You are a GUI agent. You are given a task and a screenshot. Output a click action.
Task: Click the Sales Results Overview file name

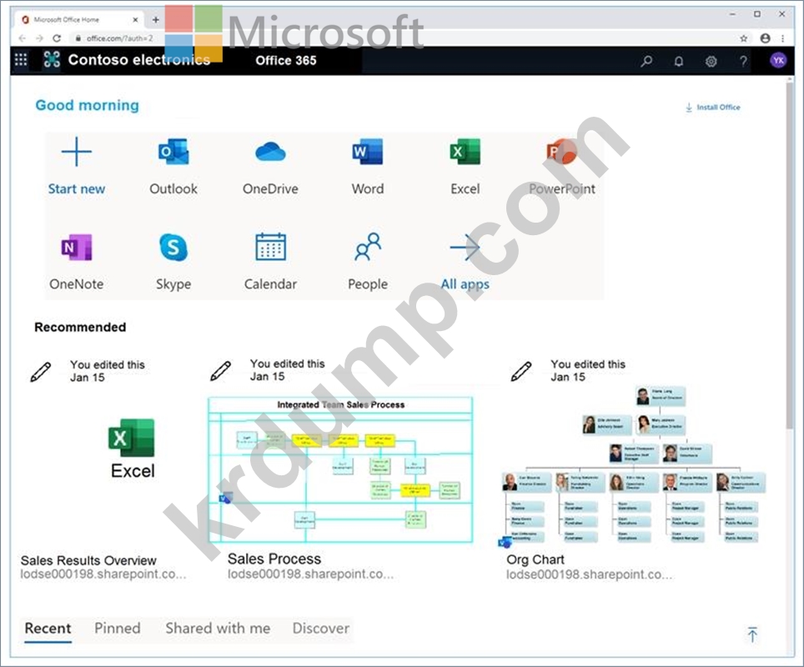[x=88, y=560]
